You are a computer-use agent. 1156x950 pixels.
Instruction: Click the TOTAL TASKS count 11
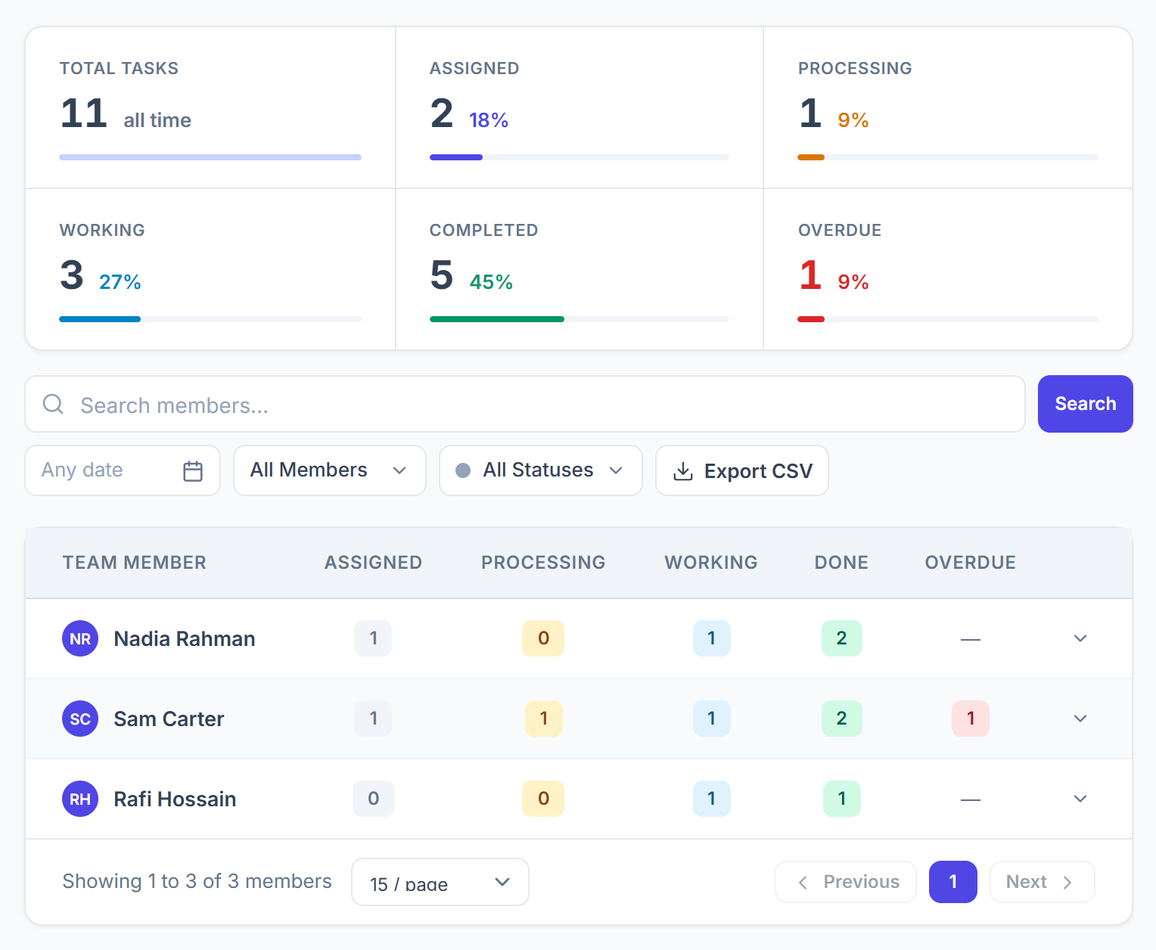(x=84, y=113)
